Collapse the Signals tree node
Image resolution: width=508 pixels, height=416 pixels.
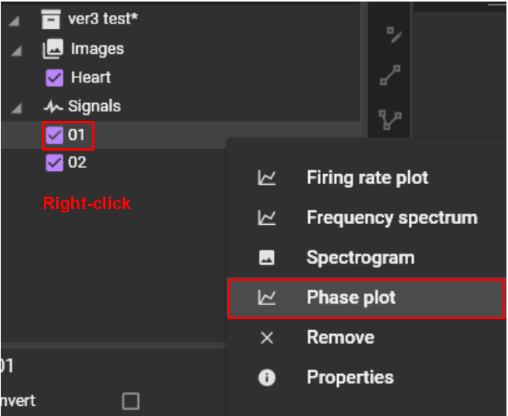(x=15, y=107)
